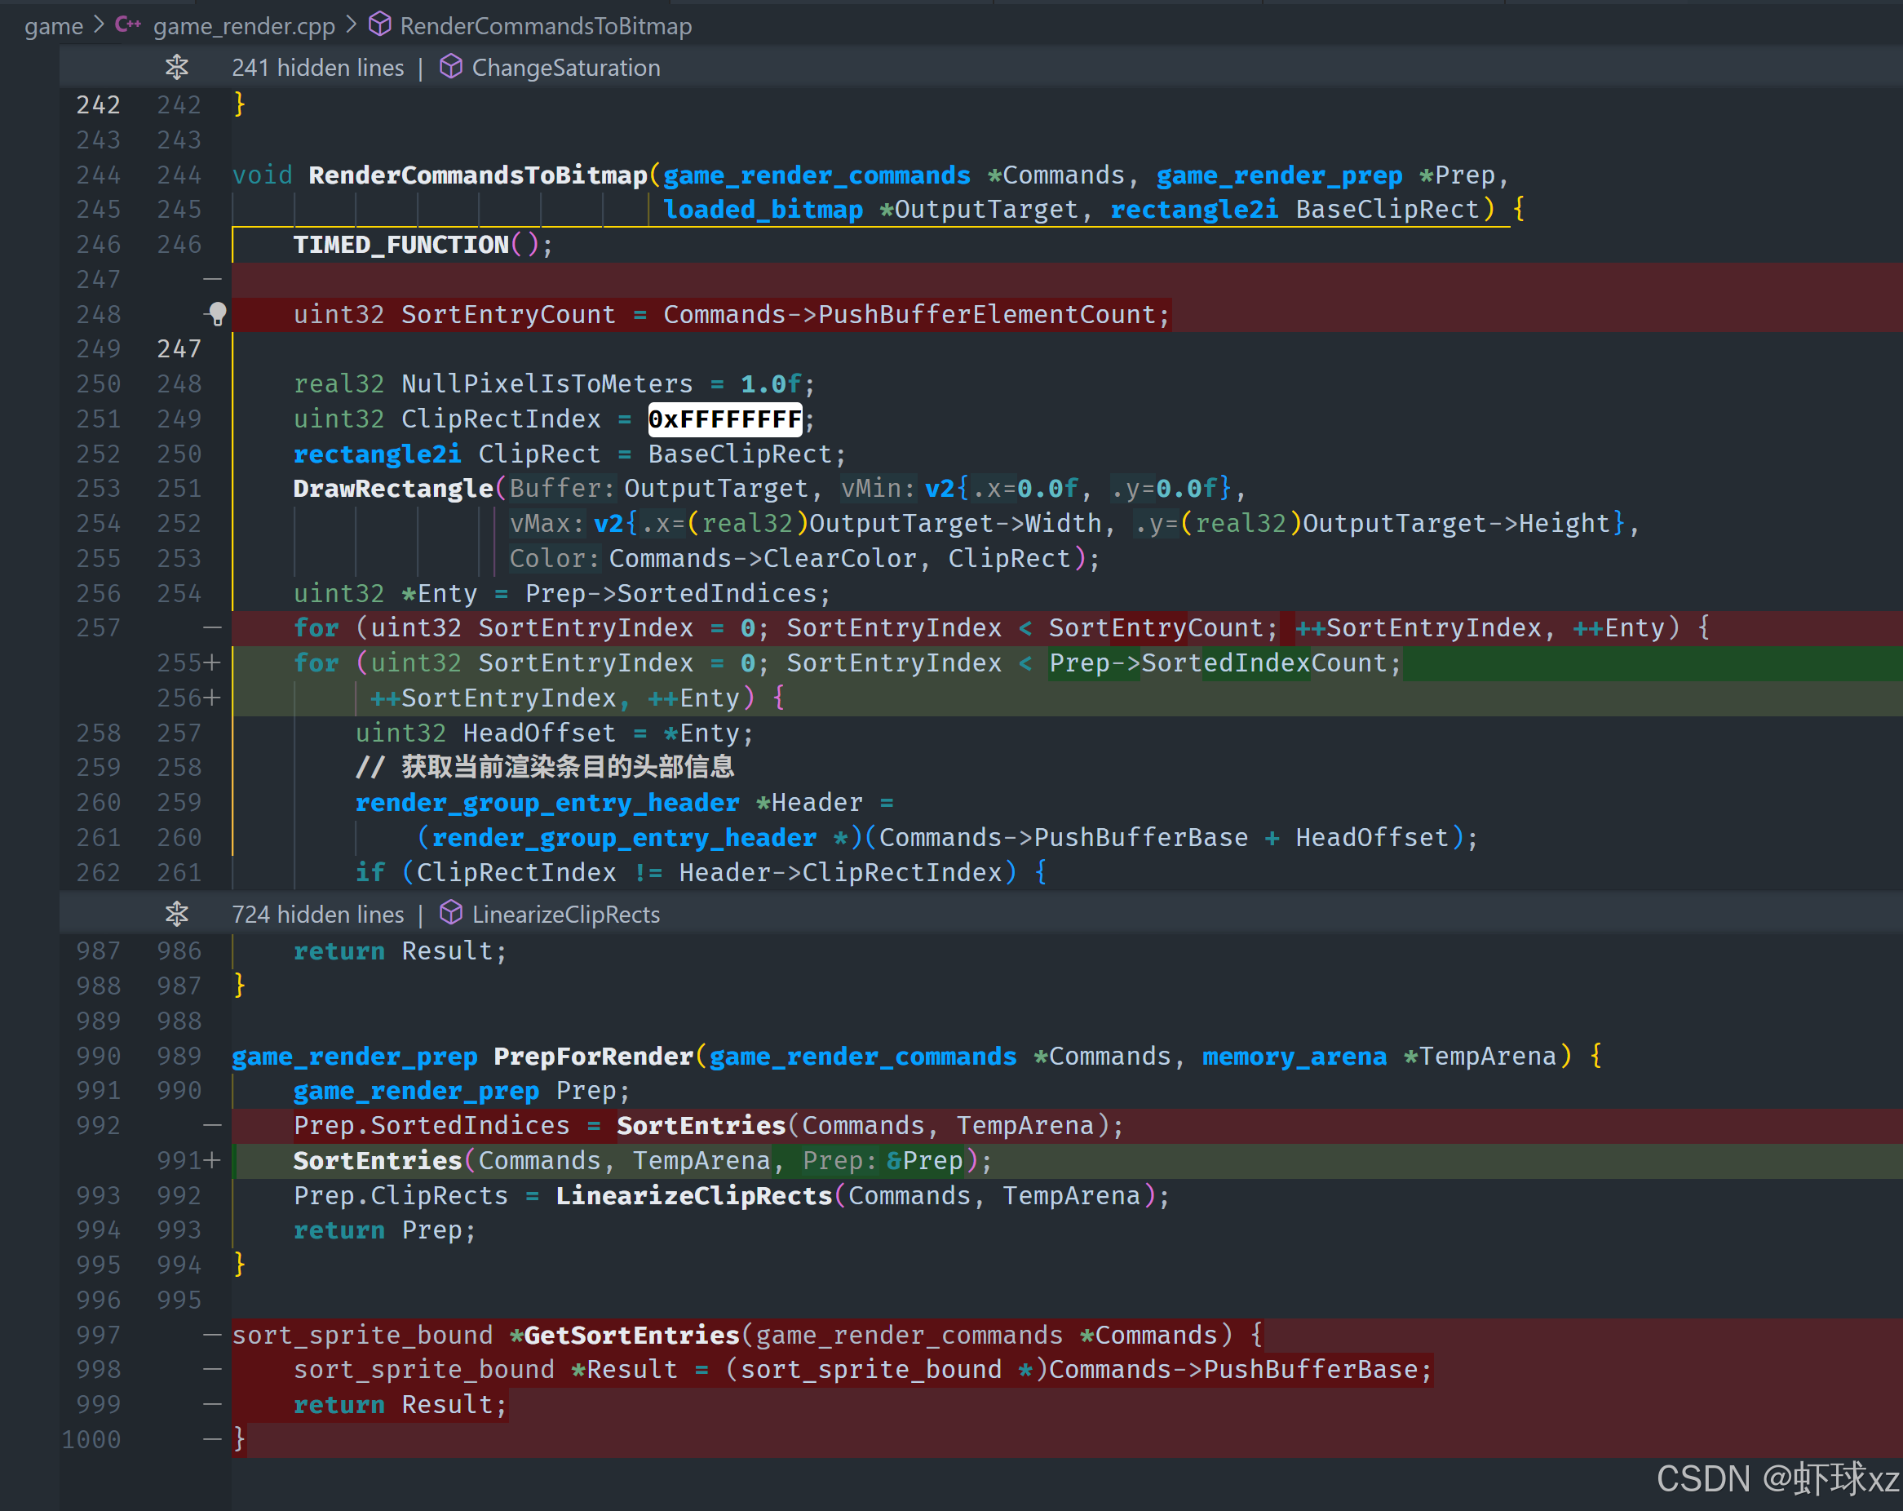The width and height of the screenshot is (1903, 1511).
Task: Click the lightbulb code action icon
Action: click(x=216, y=313)
